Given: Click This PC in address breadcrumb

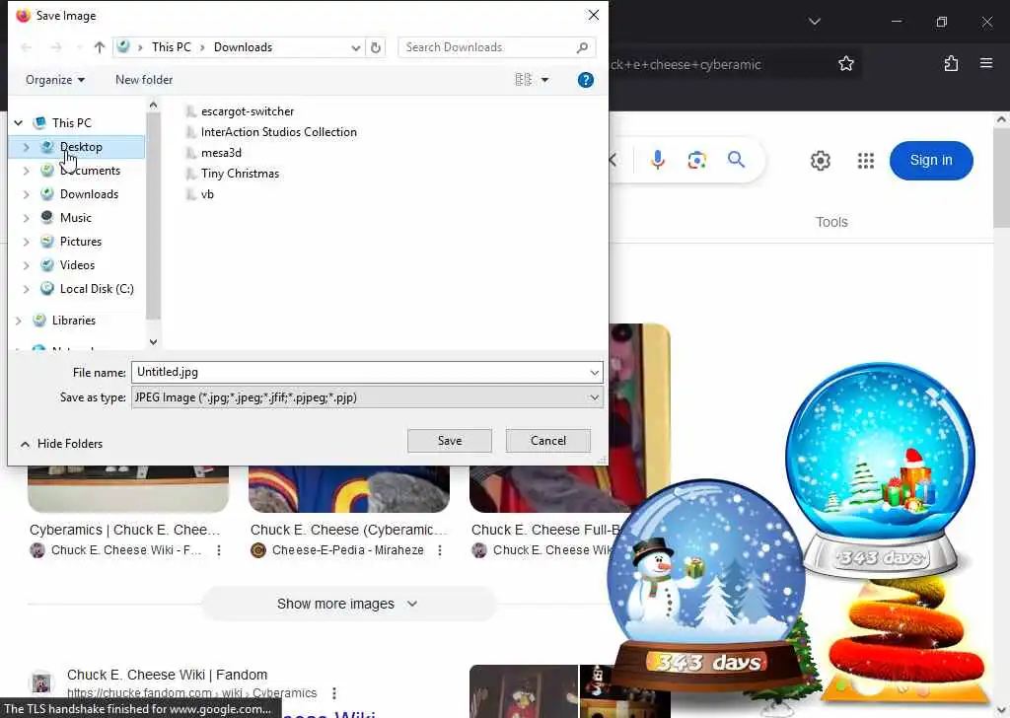Looking at the screenshot, I should pyautogui.click(x=172, y=47).
